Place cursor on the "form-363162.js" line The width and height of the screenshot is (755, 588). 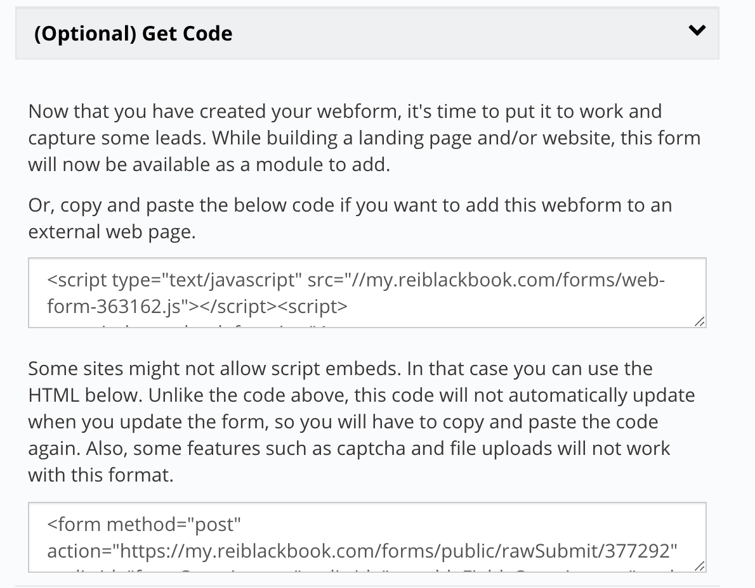click(x=197, y=306)
